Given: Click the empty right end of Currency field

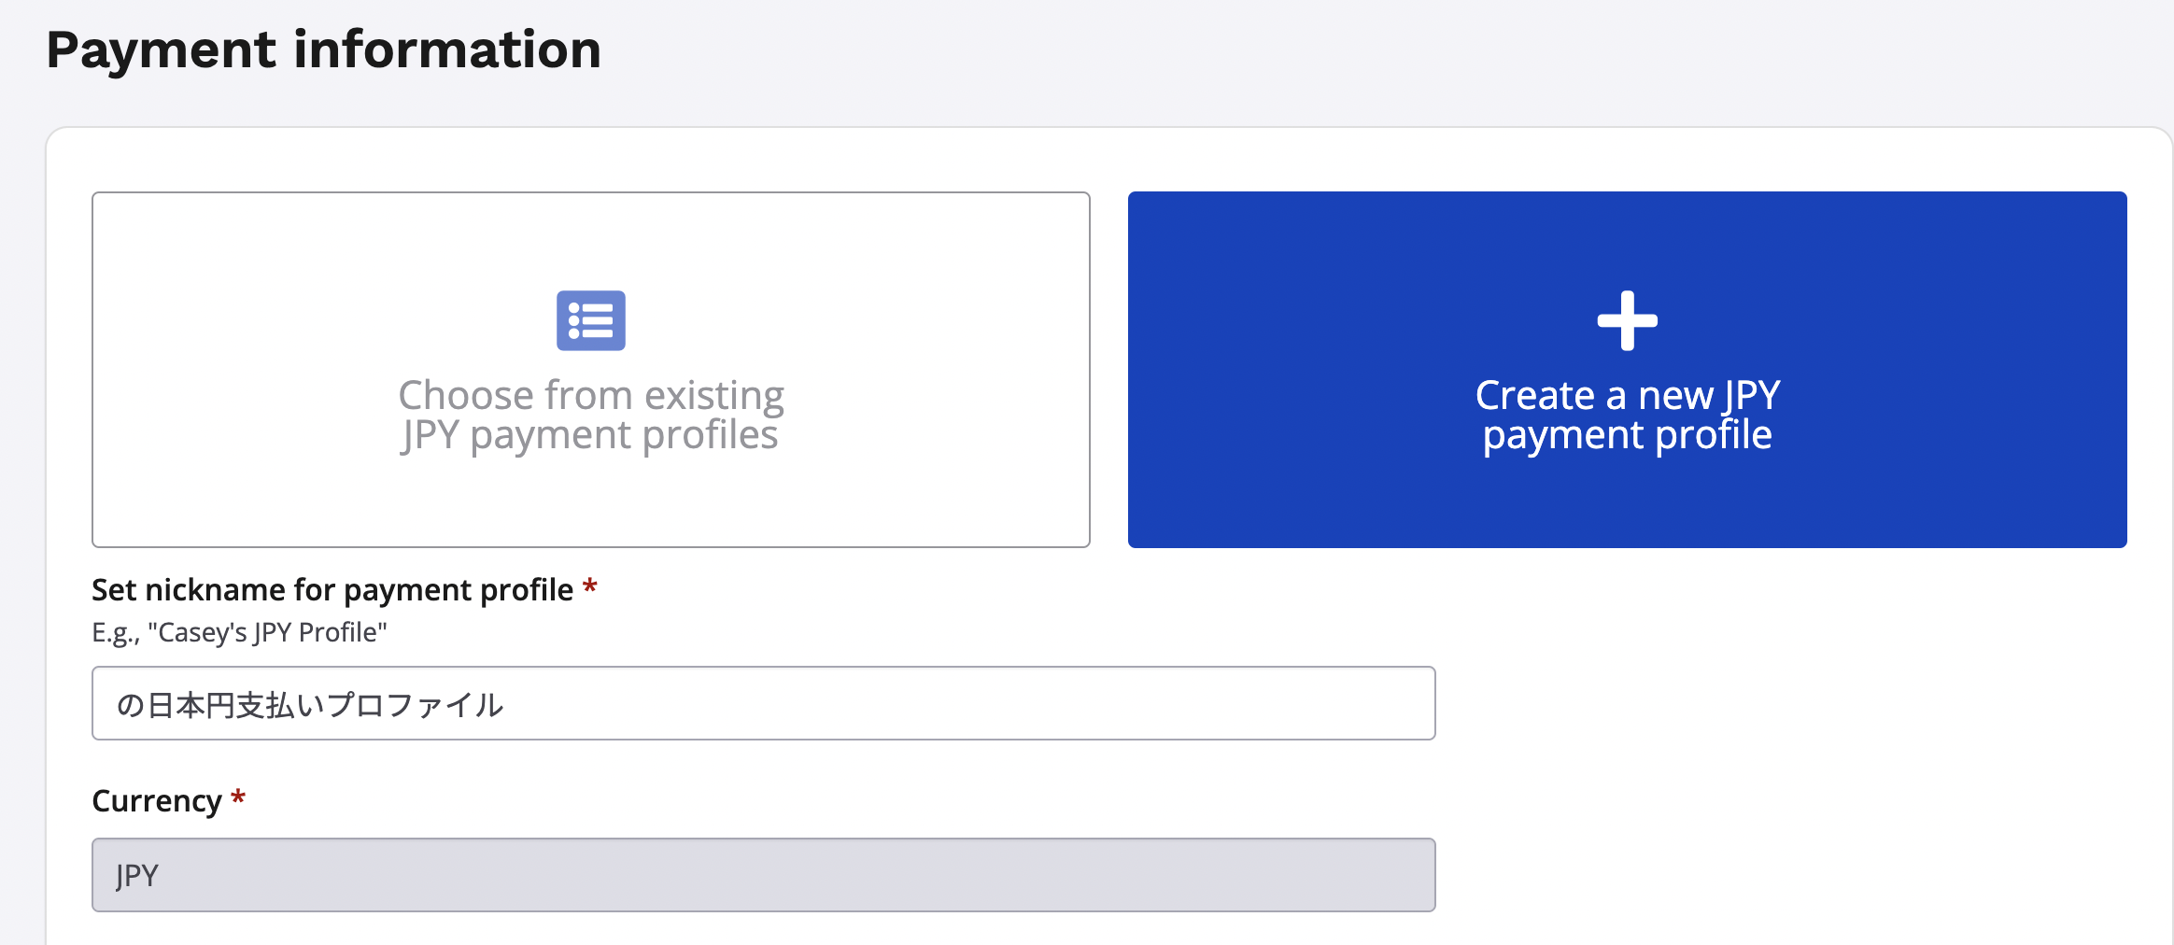Looking at the screenshot, I should 1354,875.
